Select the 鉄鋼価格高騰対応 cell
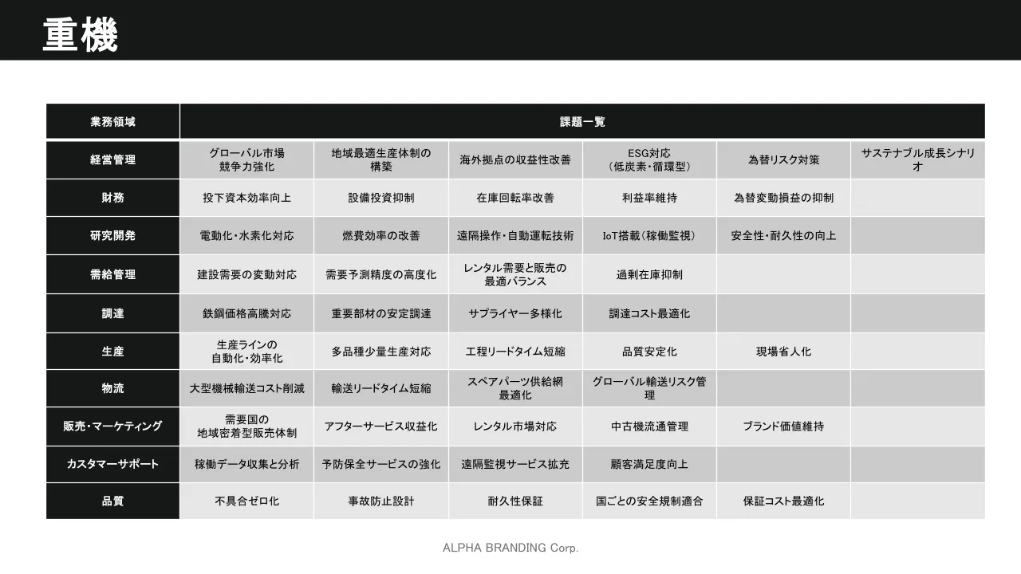This screenshot has width=1021, height=574. coord(247,313)
